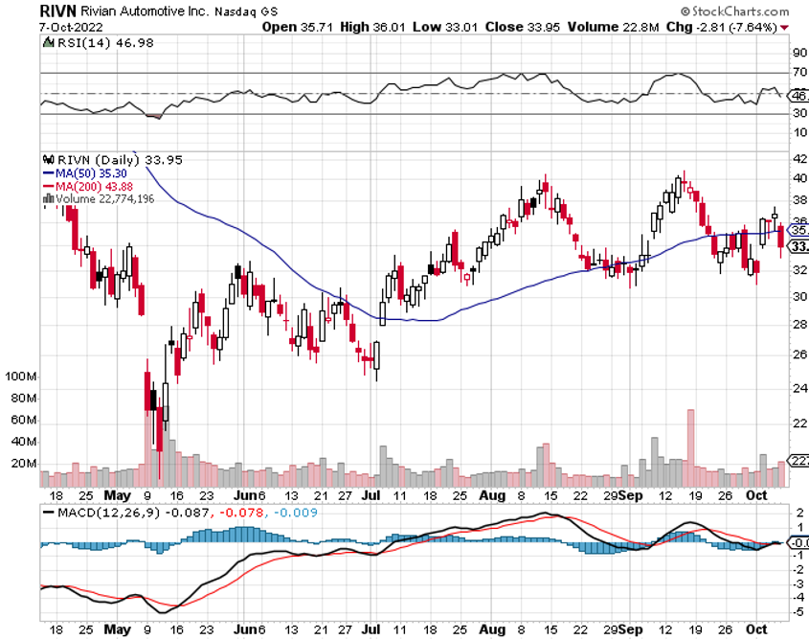Click the black MACD line swatch in legend
Image resolution: width=809 pixels, height=640 pixels.
pyautogui.click(x=49, y=513)
